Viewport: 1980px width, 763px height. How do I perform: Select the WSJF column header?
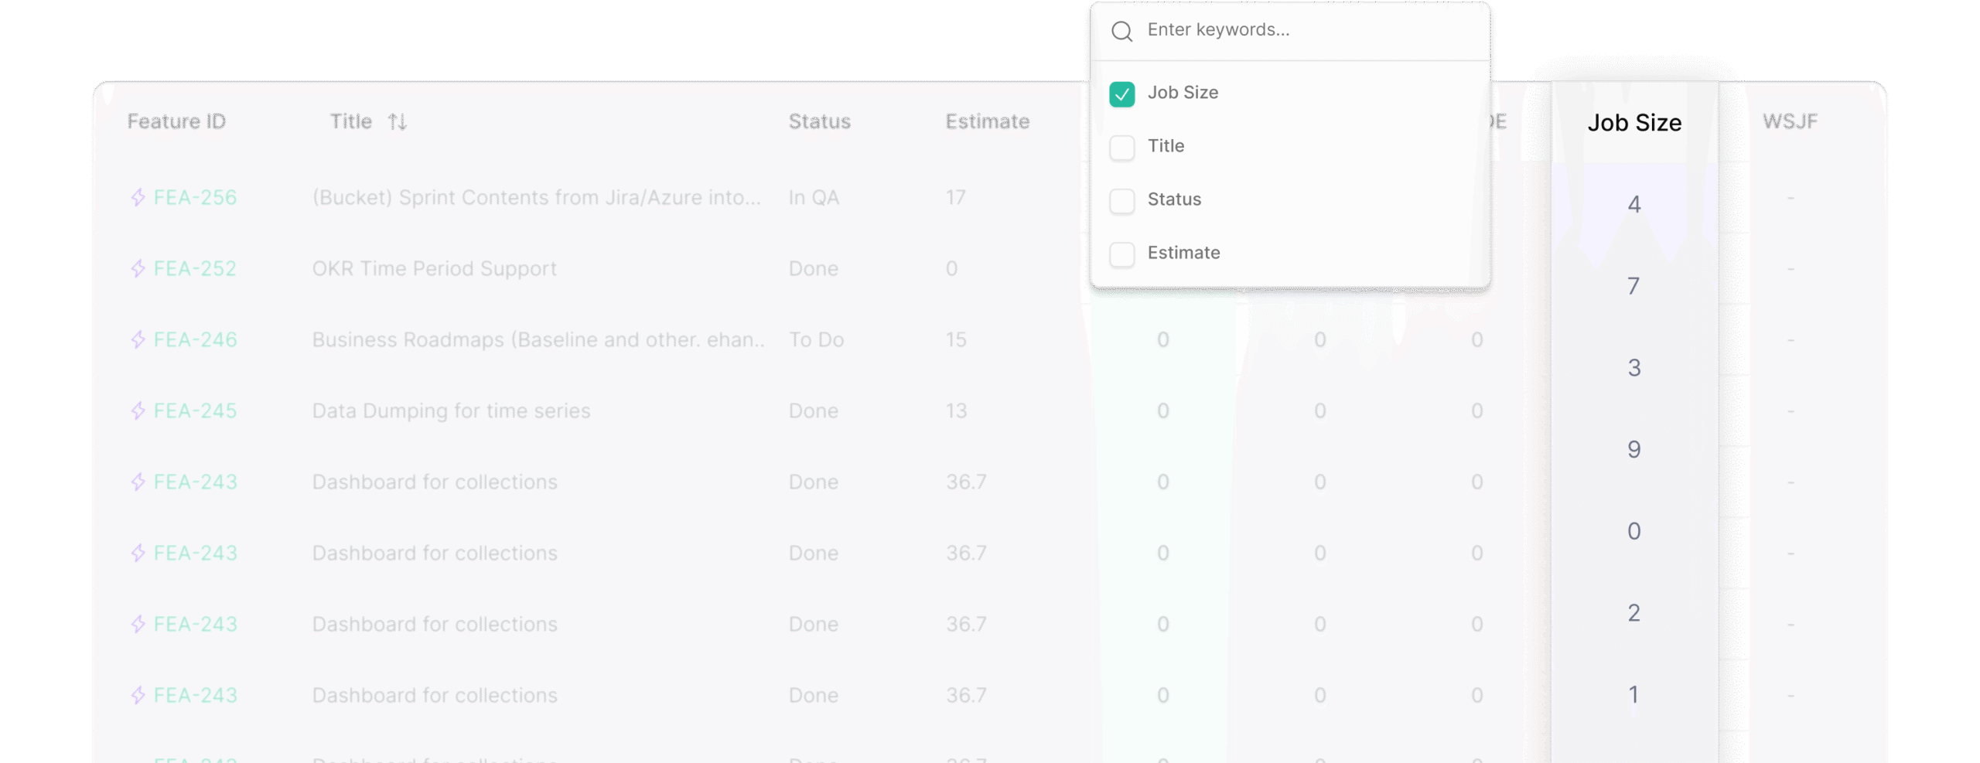tap(1790, 121)
